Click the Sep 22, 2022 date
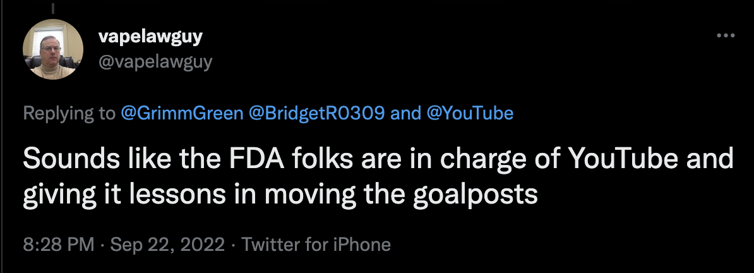Viewport: 754px width, 273px height. click(167, 244)
